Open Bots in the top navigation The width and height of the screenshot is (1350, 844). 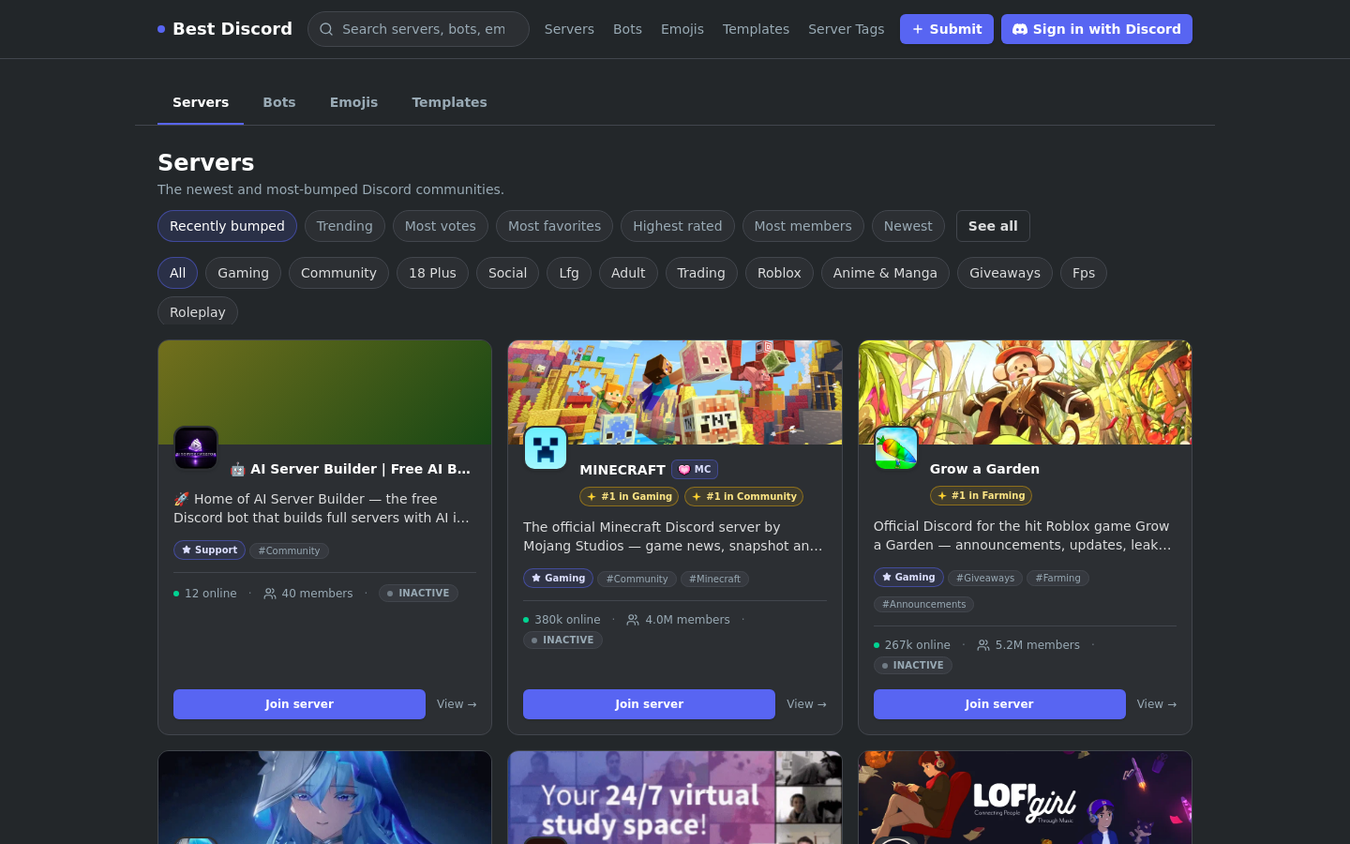tap(627, 29)
